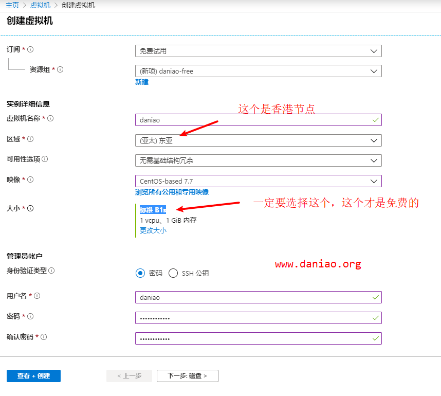Click the info icon beside 身份验证类型
The image size is (441, 396).
52,271
